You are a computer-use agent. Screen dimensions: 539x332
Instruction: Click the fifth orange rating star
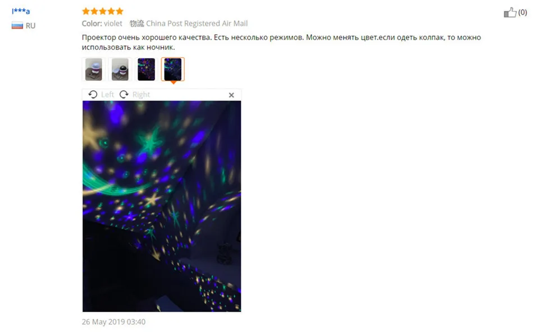[120, 11]
